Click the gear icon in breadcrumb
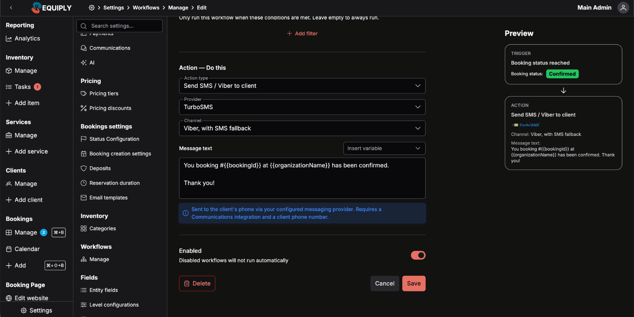This screenshot has height=317, width=634. click(x=92, y=8)
